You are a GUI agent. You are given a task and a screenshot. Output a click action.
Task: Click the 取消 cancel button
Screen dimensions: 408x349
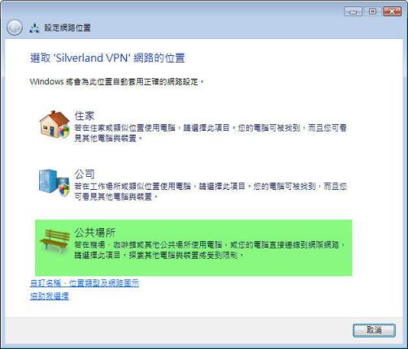(x=374, y=330)
